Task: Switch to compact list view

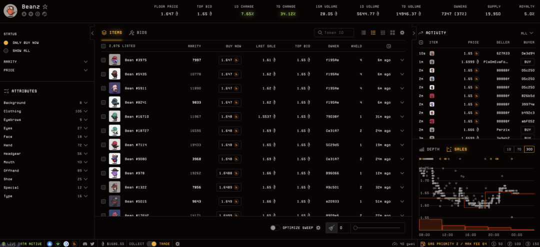Action: coord(363,32)
